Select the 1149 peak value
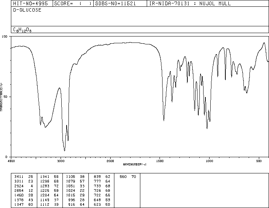The image size is (269, 208). click(45, 200)
